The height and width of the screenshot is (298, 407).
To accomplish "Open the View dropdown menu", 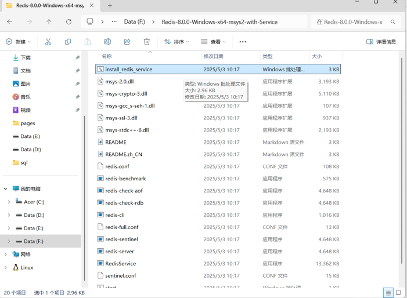I will [x=213, y=42].
